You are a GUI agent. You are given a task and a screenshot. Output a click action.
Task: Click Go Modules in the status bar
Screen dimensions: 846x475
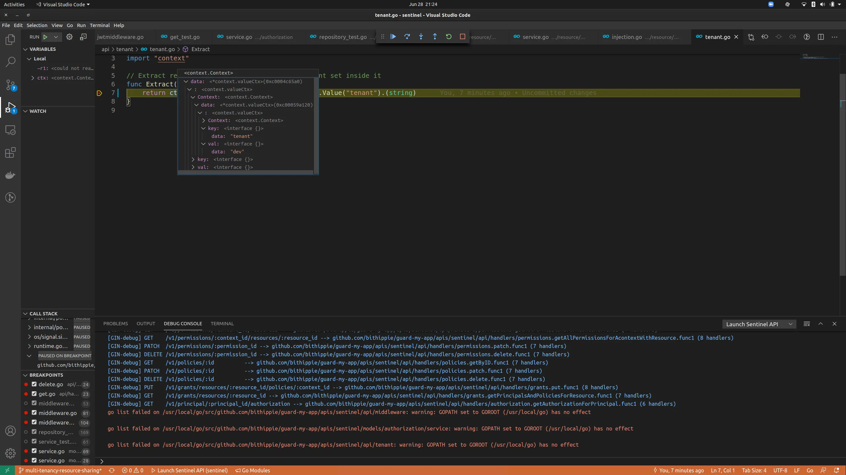coord(253,470)
